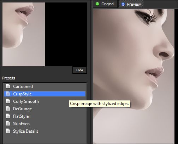The image size is (178, 144).
Task: Pick the SkinEven preset
Action: pos(45,124)
